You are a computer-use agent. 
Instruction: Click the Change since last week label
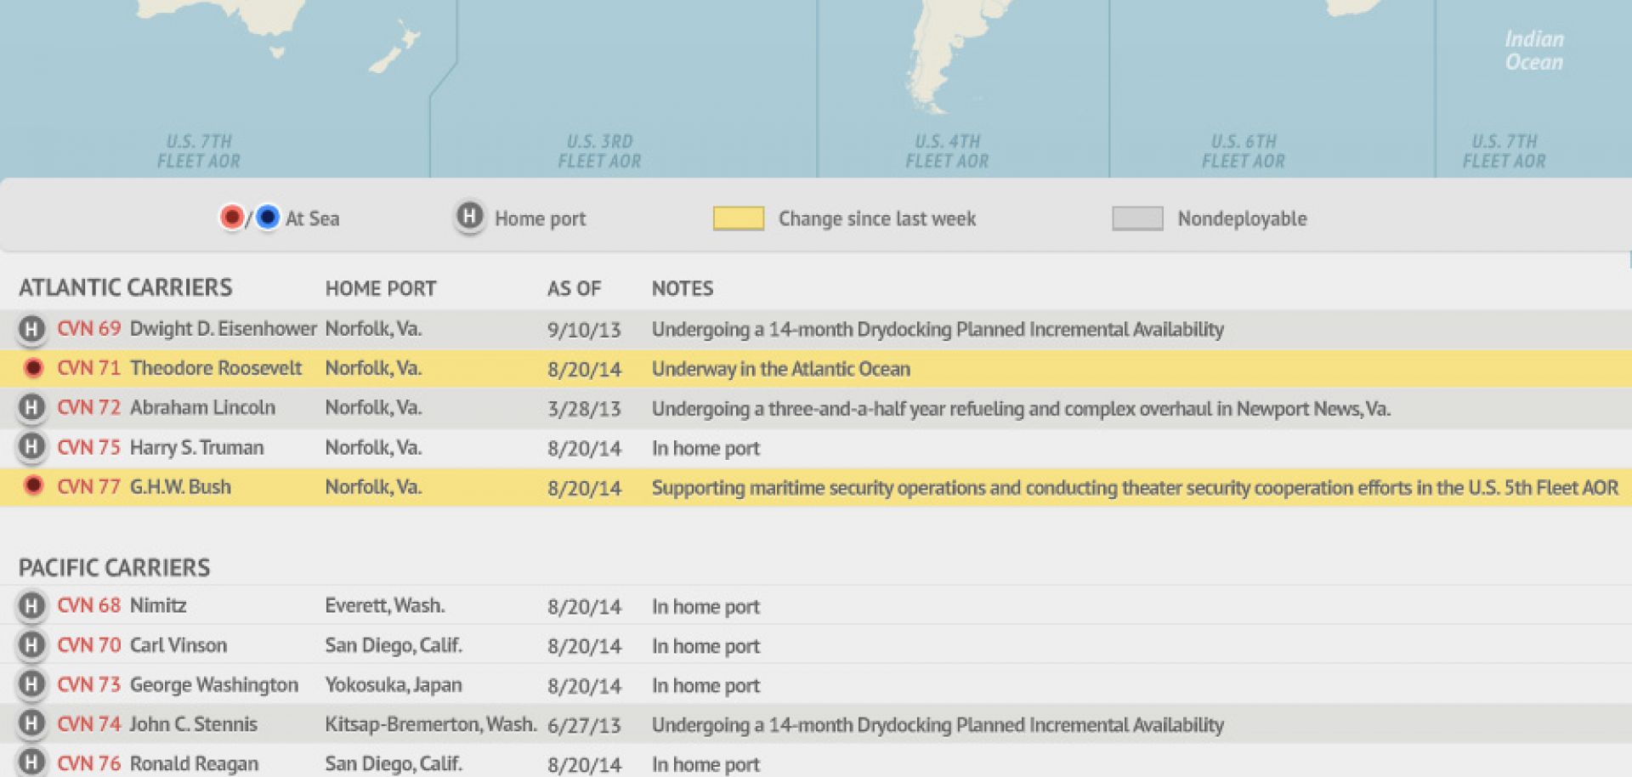[877, 218]
